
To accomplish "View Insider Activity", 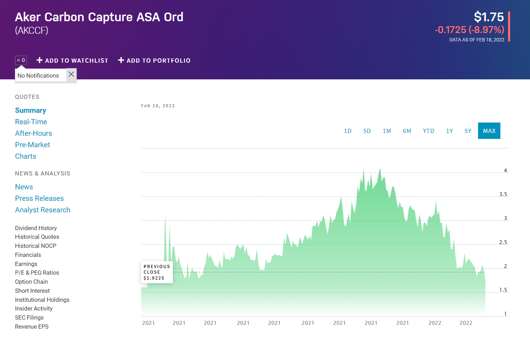I will tap(34, 308).
